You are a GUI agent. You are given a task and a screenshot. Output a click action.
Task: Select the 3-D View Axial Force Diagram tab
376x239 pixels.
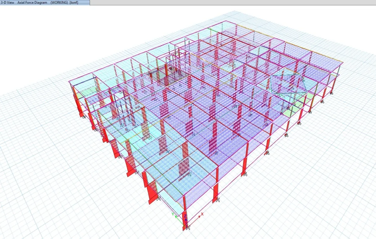[x=45, y=3]
